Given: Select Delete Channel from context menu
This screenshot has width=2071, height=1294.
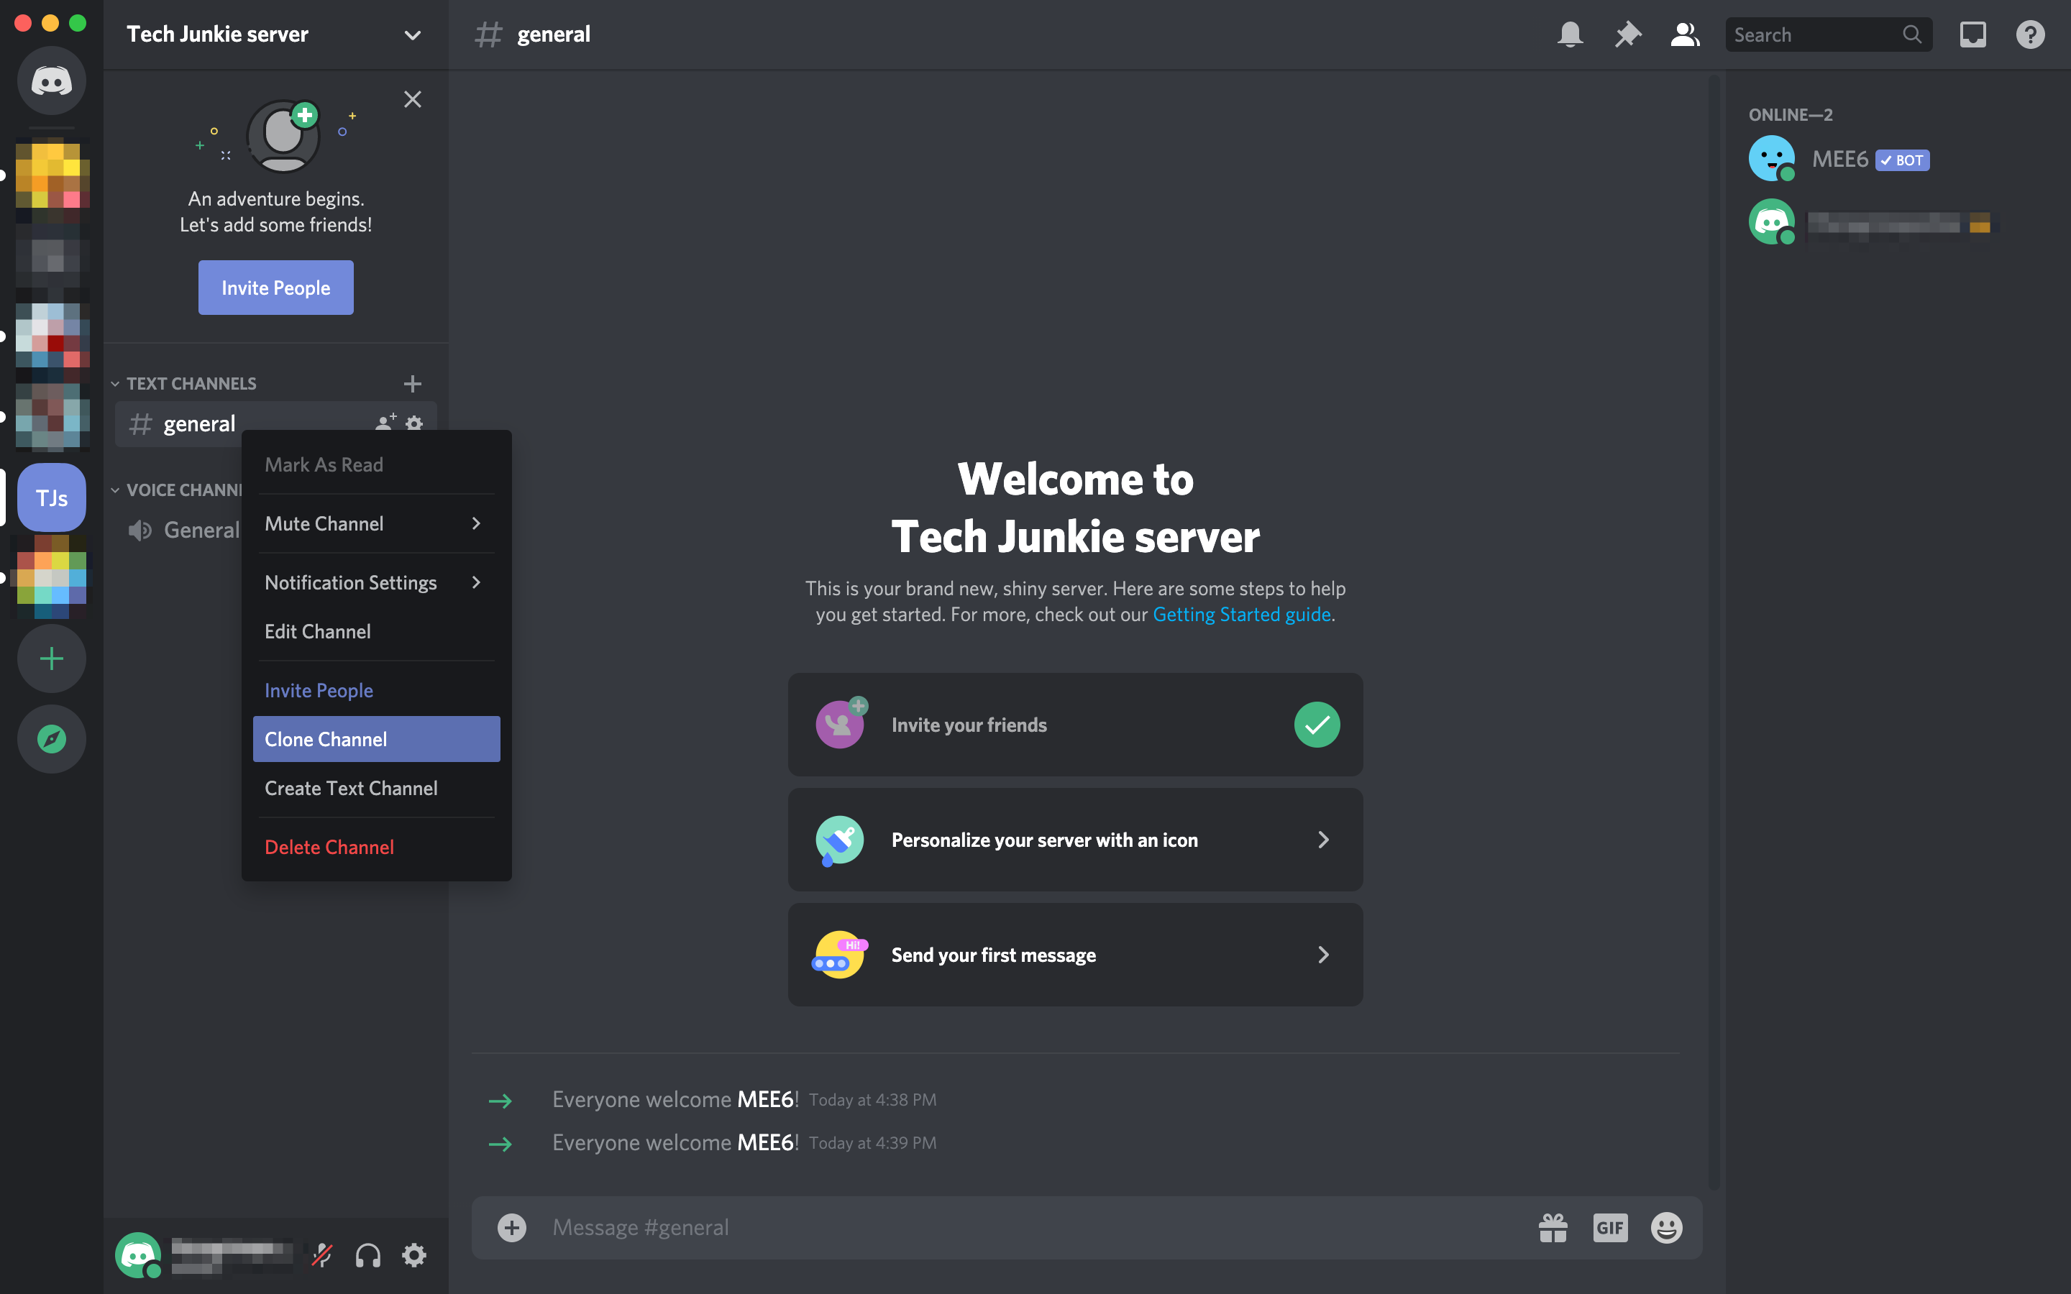Looking at the screenshot, I should point(329,847).
